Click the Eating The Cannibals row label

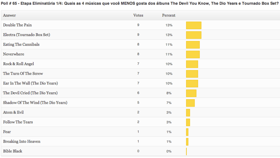[x=21, y=44]
